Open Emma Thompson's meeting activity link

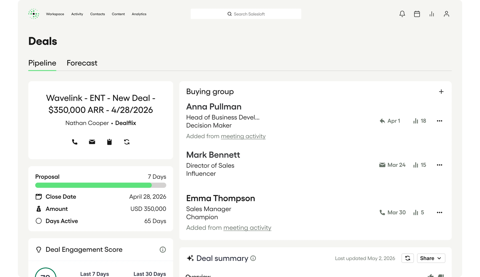[247, 228]
